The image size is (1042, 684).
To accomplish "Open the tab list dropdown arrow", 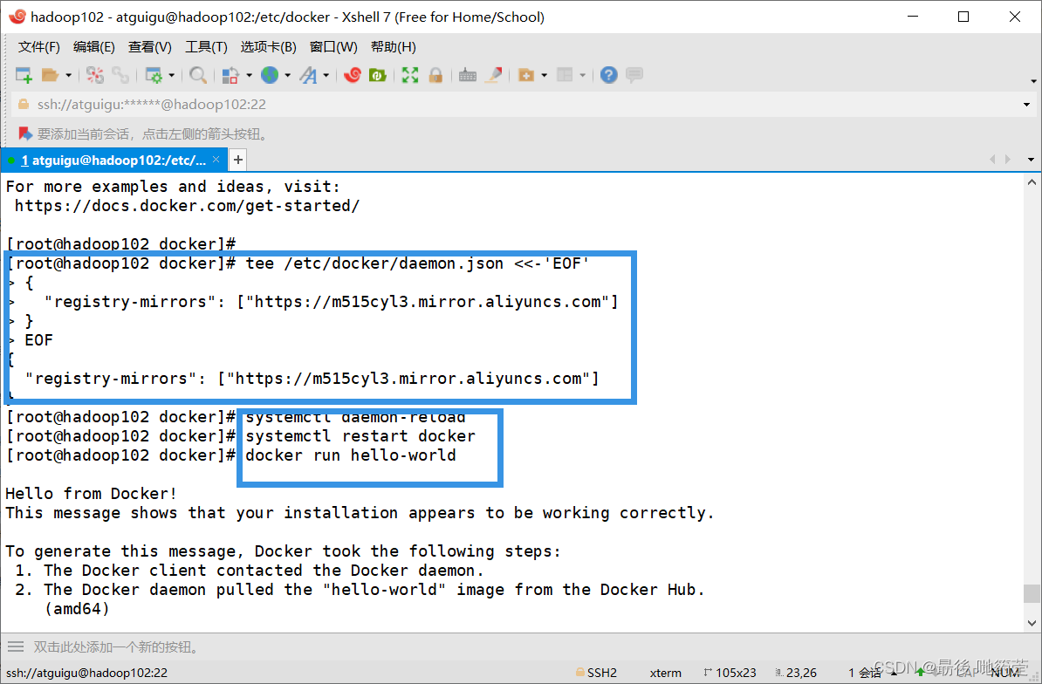I will pos(1031,160).
